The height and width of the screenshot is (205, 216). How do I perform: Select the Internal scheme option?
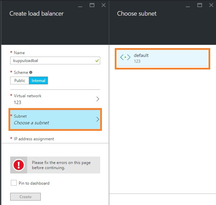tap(38, 81)
